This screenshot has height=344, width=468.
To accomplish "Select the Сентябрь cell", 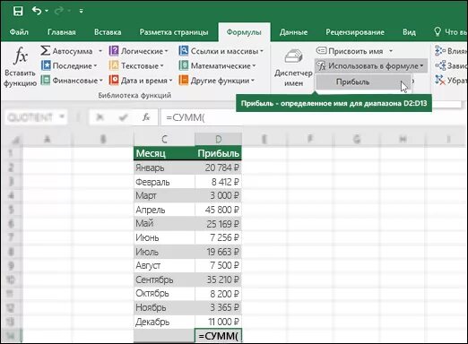I will point(164,279).
